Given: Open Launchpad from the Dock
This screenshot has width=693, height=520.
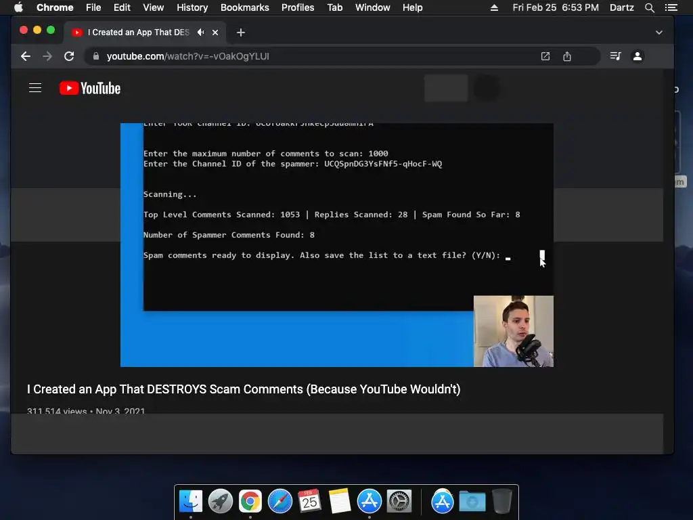Looking at the screenshot, I should [x=221, y=502].
